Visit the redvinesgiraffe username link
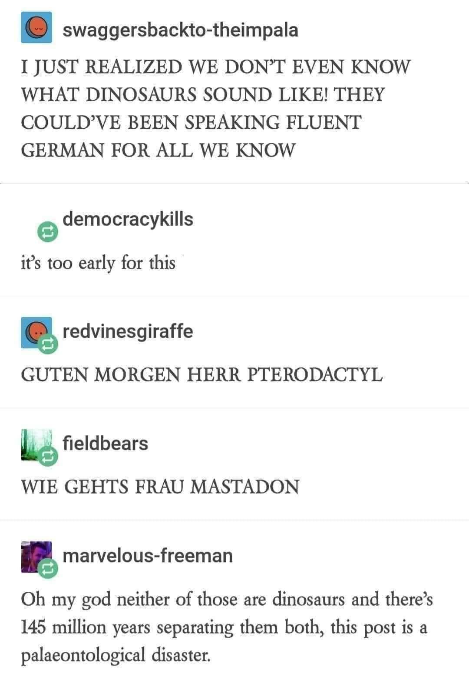This screenshot has width=469, height=680. (128, 331)
